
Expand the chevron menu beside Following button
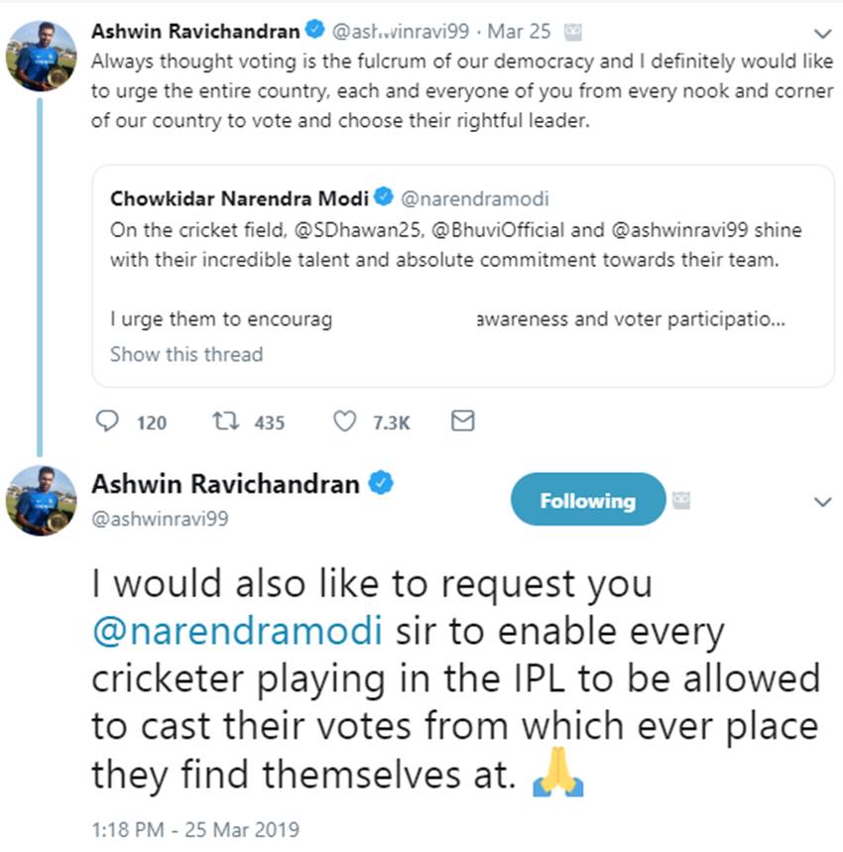822,502
